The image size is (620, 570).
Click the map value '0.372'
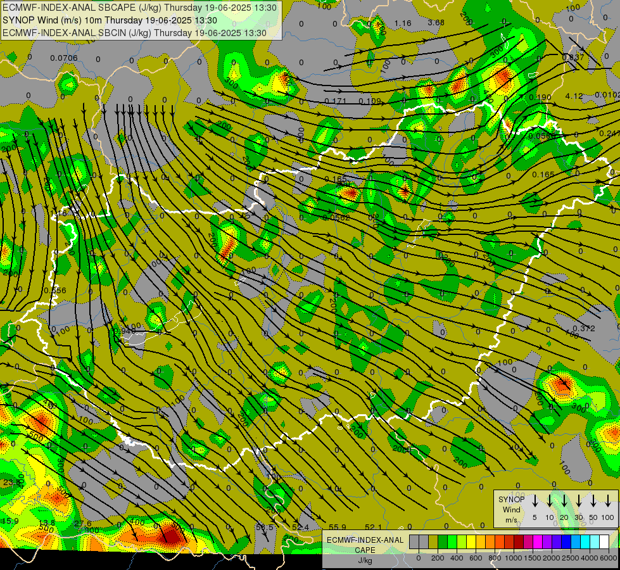pyautogui.click(x=584, y=328)
